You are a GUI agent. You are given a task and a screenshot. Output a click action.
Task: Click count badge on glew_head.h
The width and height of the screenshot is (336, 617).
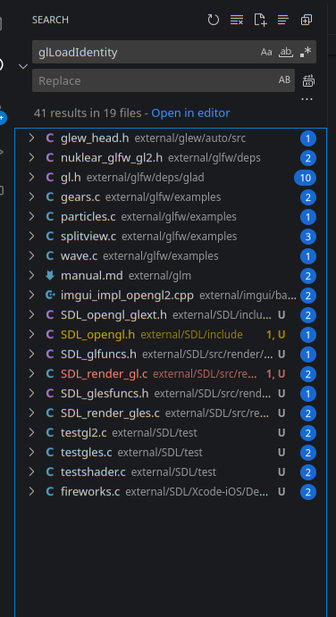click(308, 138)
